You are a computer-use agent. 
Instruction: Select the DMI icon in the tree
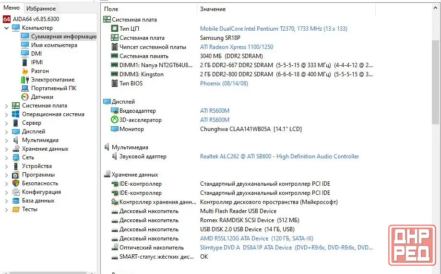[25, 53]
